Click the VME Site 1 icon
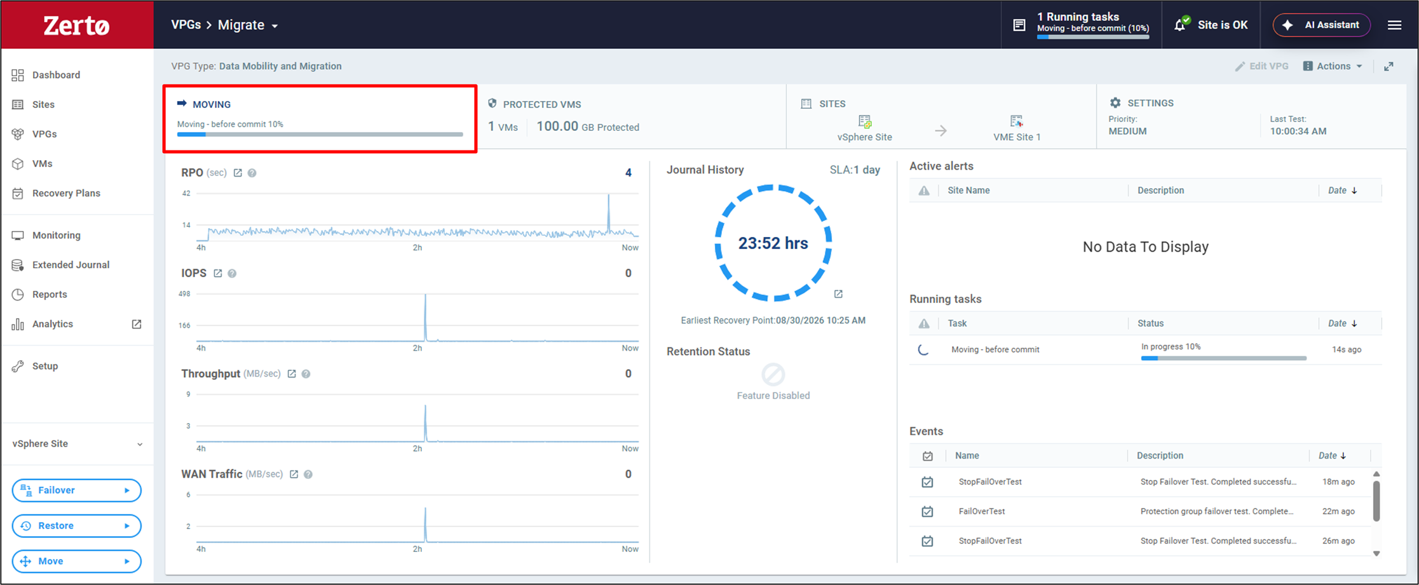Screen dimensions: 1419x585 1017,121
